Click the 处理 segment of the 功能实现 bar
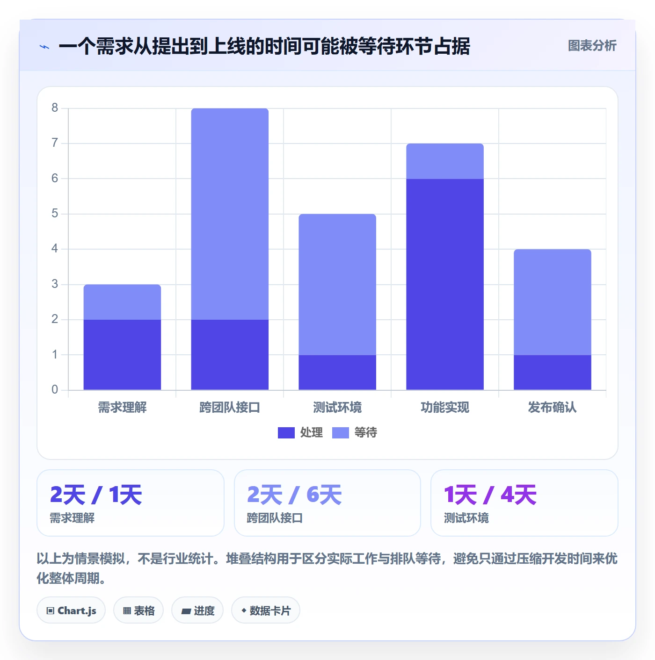 click(x=445, y=284)
